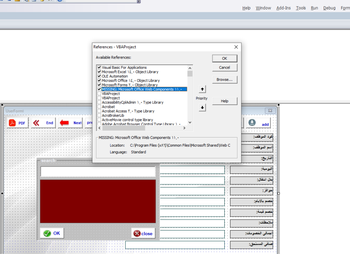Uncheck OLE Automation reference

pos(99,76)
